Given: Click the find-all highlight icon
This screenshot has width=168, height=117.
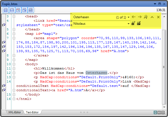Looking at the screenshot, I should pos(146,17).
